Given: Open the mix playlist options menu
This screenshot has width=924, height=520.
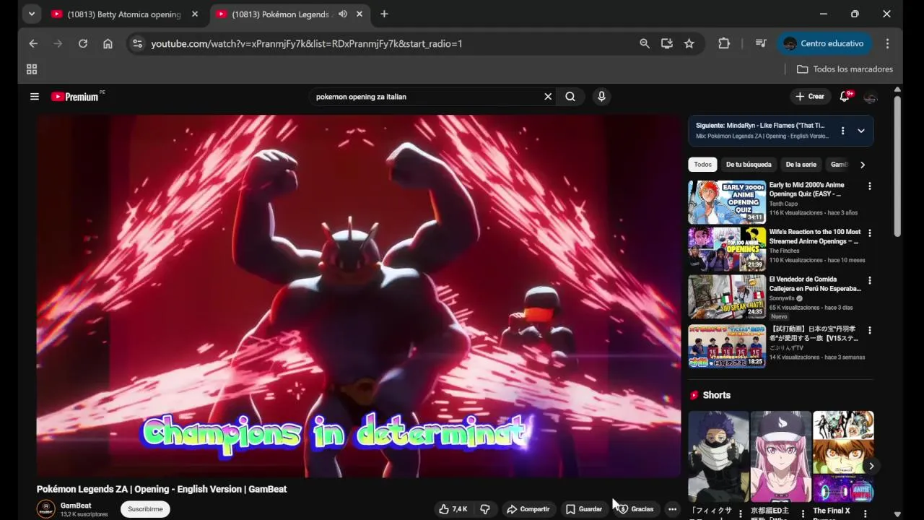Looking at the screenshot, I should point(842,131).
